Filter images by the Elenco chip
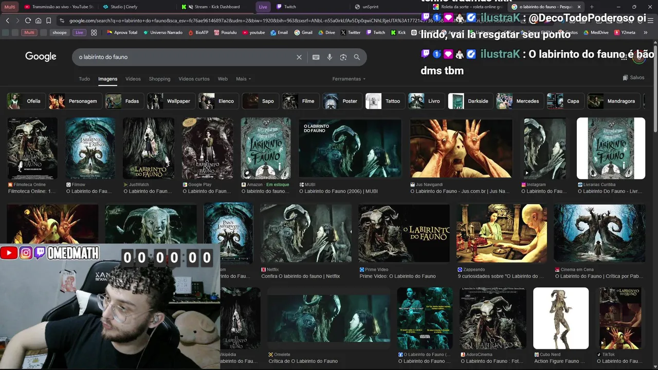This screenshot has height=370, width=658. (x=218, y=101)
